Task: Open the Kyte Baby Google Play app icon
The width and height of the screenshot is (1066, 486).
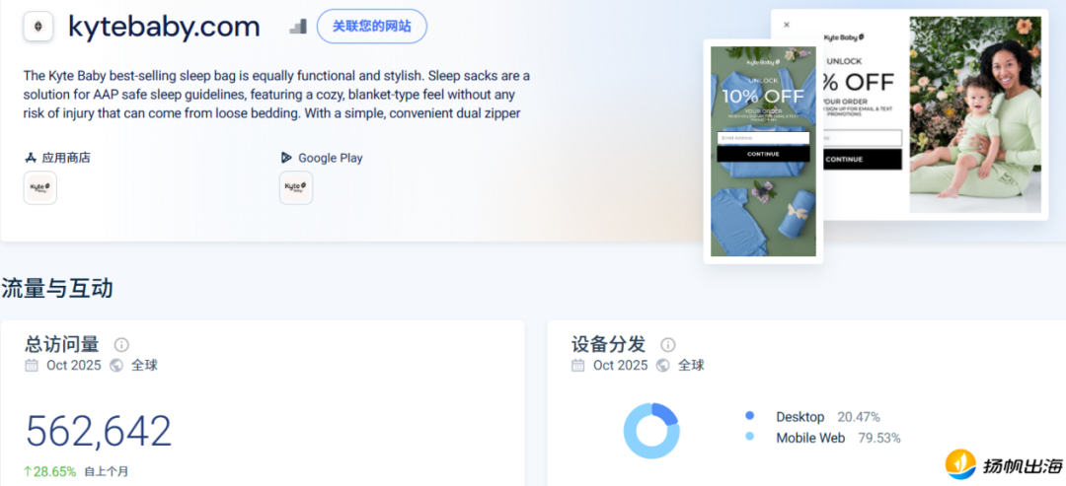Action: click(296, 188)
